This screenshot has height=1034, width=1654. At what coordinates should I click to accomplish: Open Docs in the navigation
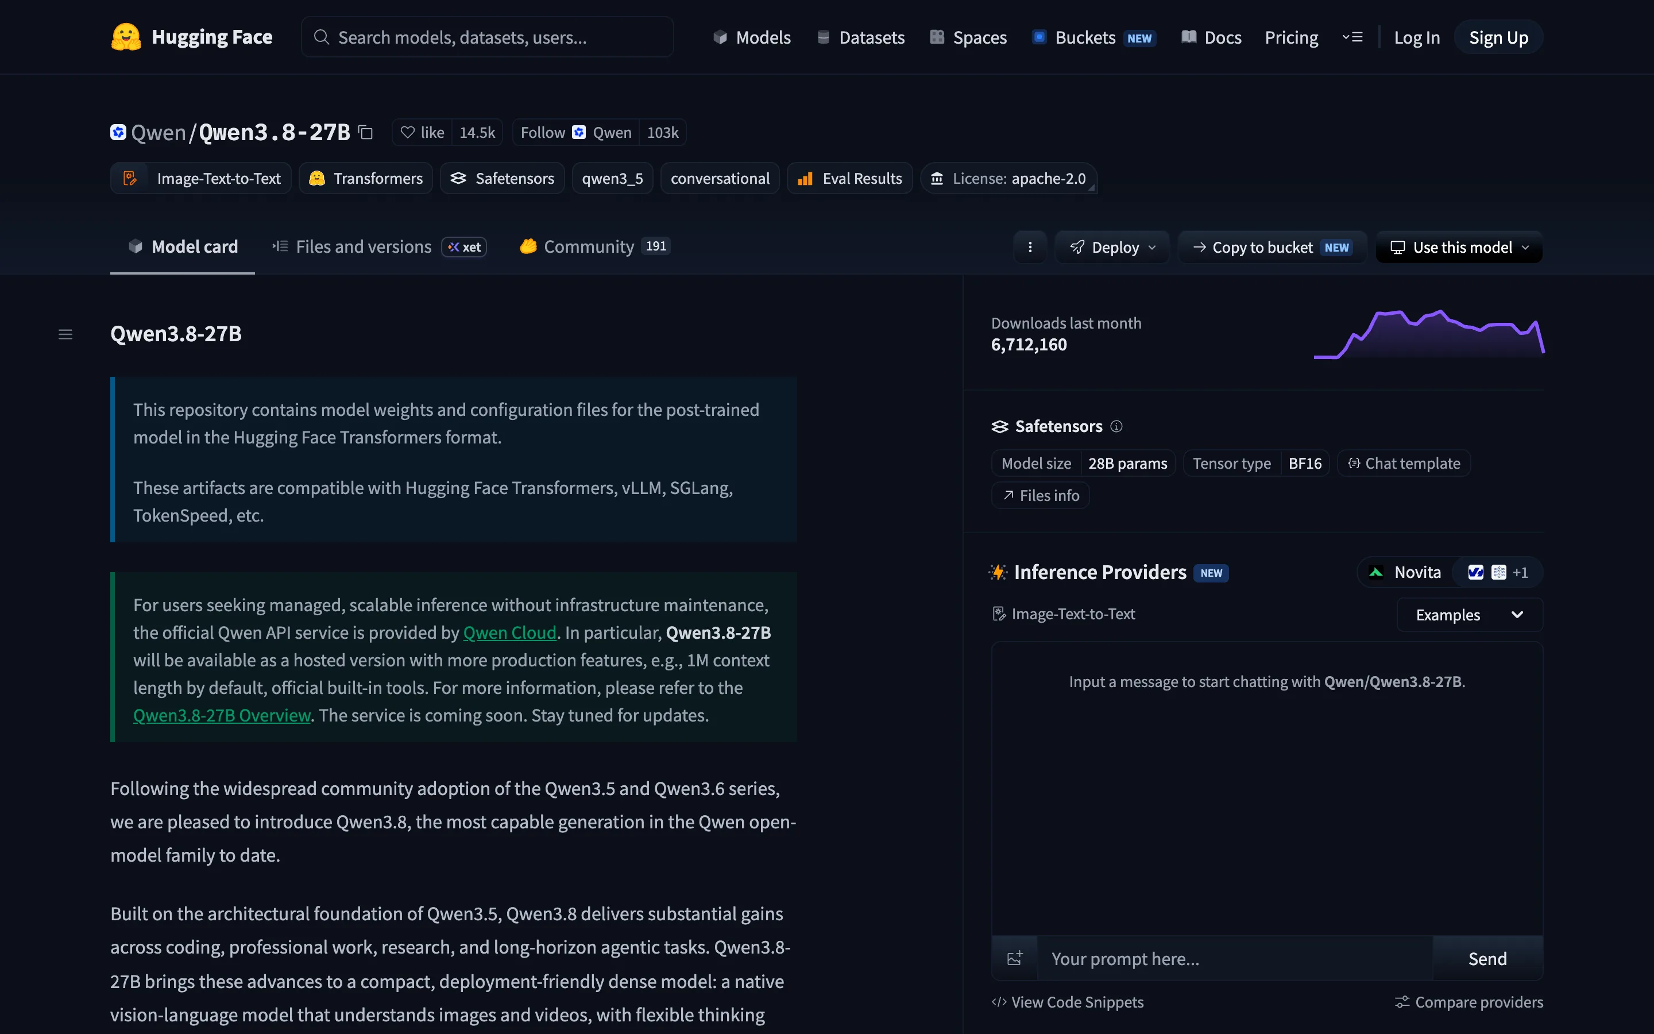point(1211,37)
